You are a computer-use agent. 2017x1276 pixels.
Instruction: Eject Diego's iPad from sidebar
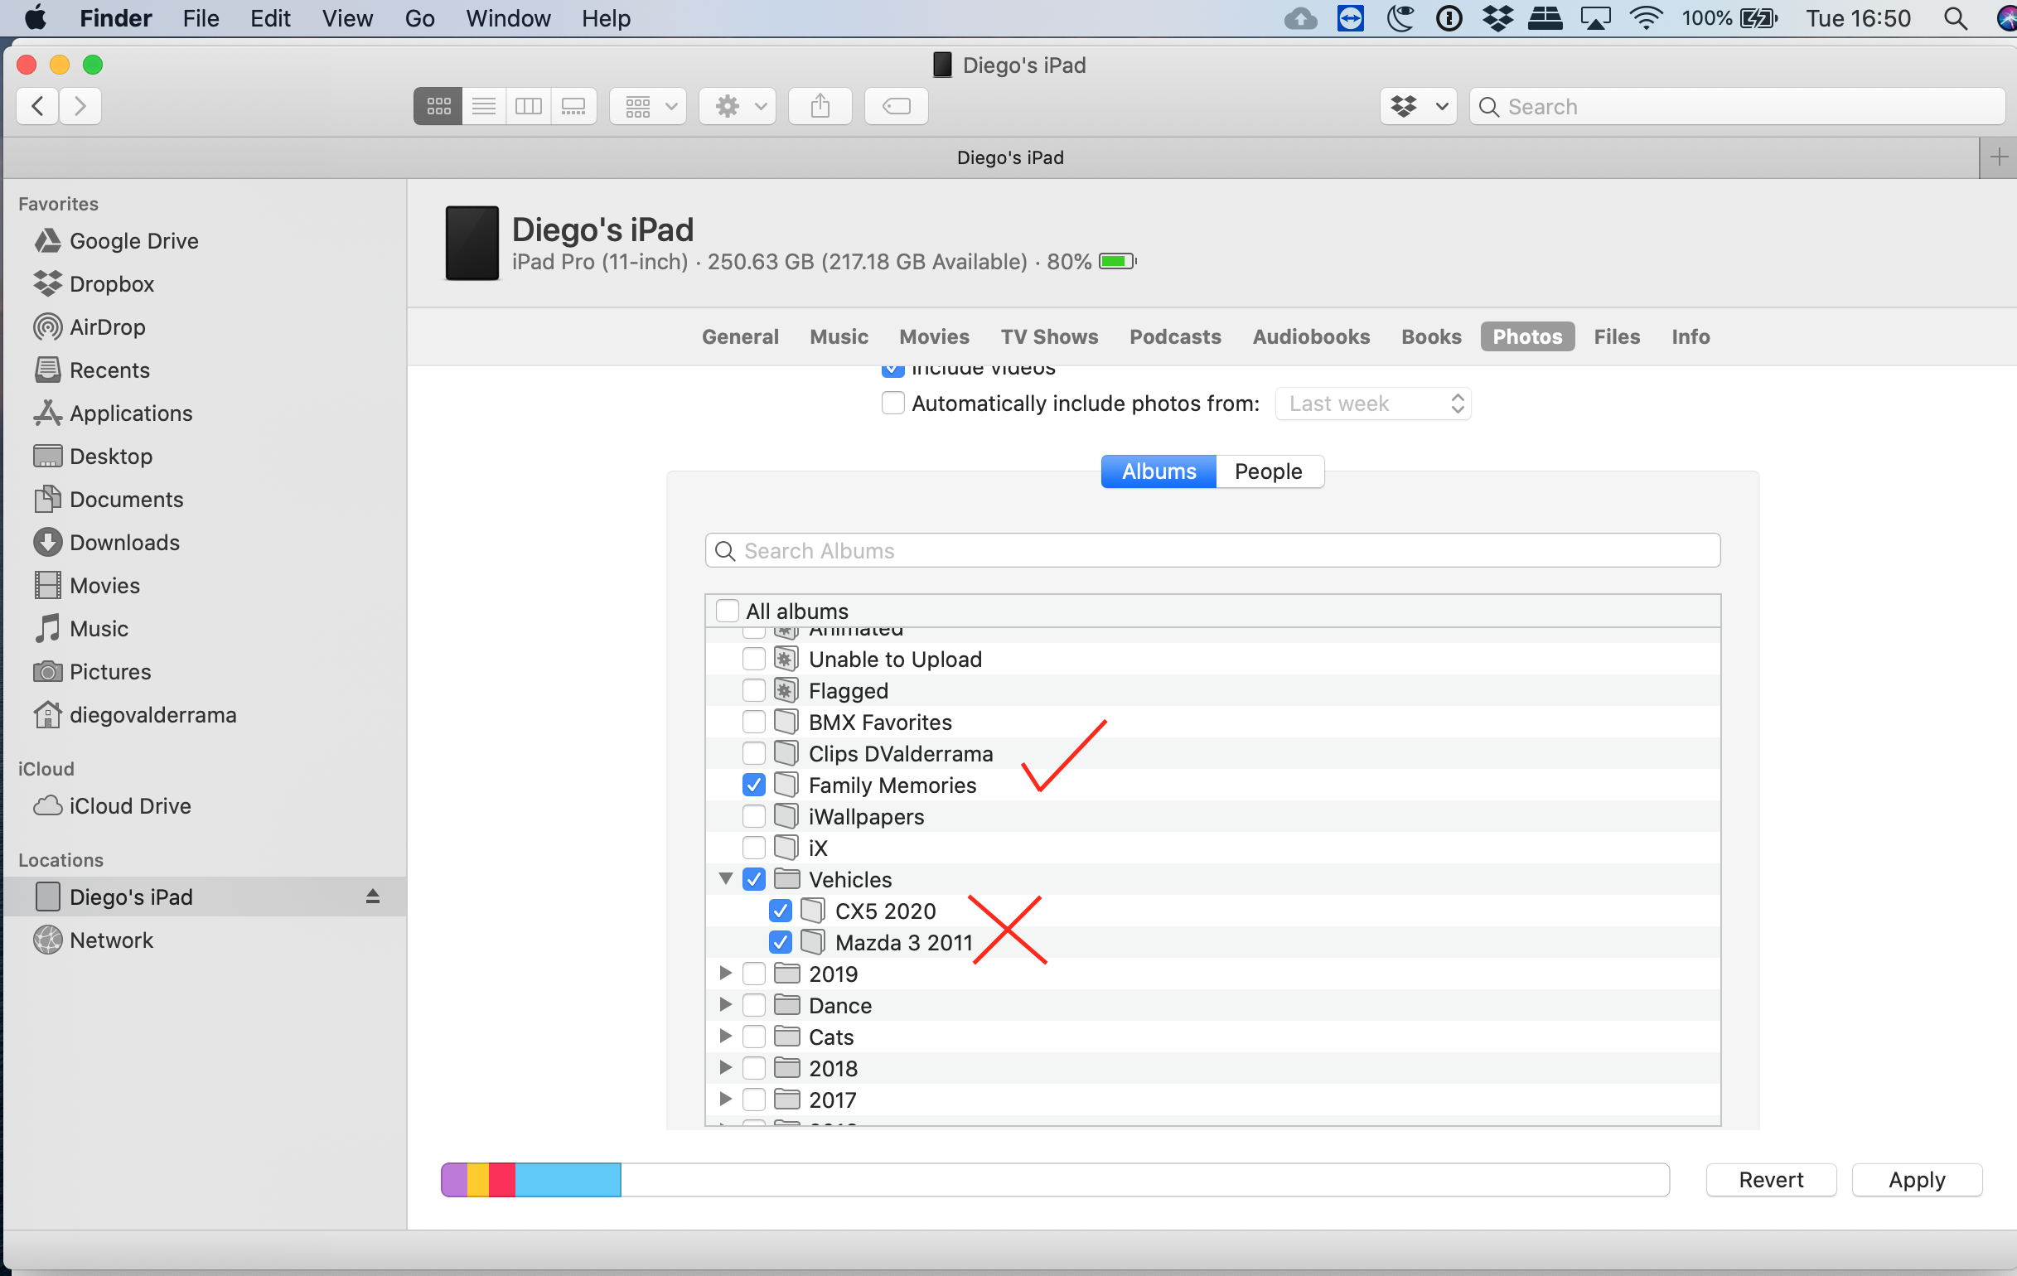[x=373, y=897]
